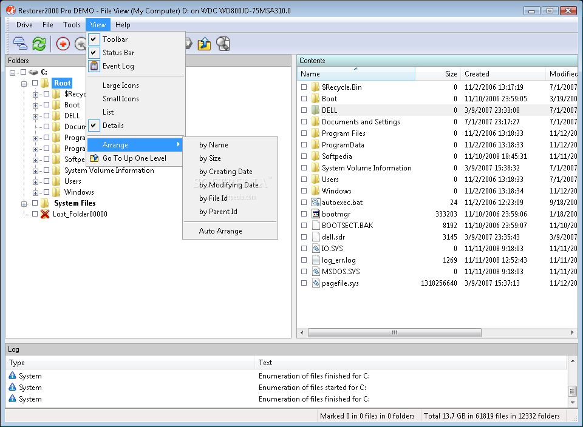This screenshot has height=427, width=583.
Task: Expand the Windows folder in tree
Action: [35, 193]
